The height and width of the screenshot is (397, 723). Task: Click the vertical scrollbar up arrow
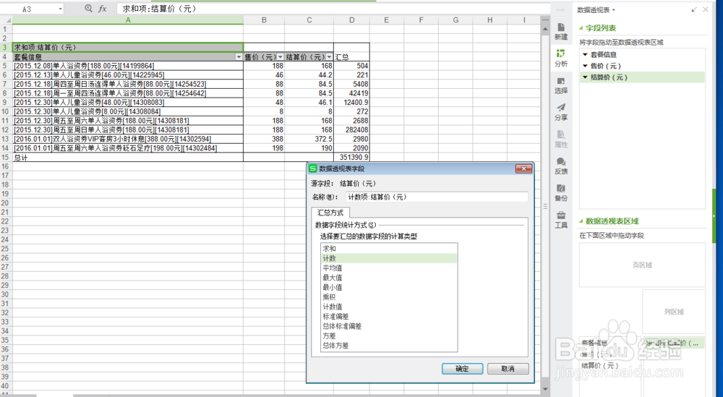[x=545, y=29]
